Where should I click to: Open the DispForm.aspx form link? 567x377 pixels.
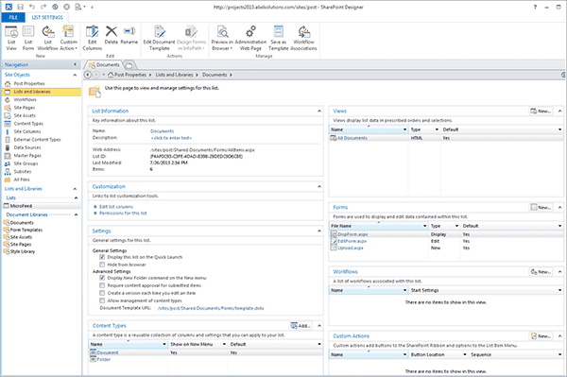pos(352,234)
